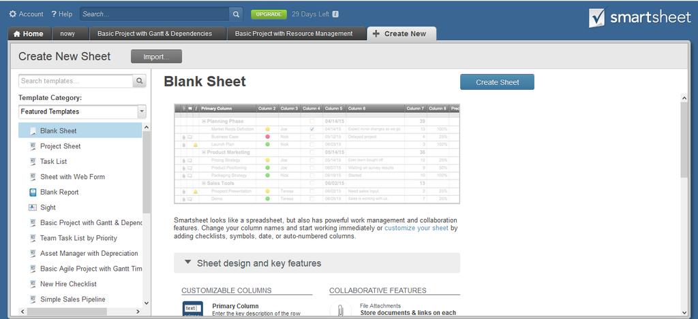Click the Sheet with Web Form icon
698x319 pixels.
(x=33, y=177)
